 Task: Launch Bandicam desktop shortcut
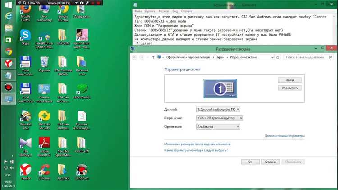coord(82,172)
